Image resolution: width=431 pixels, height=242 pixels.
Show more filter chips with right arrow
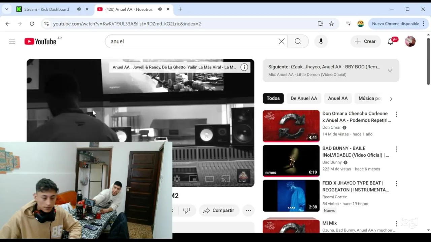[x=391, y=98]
